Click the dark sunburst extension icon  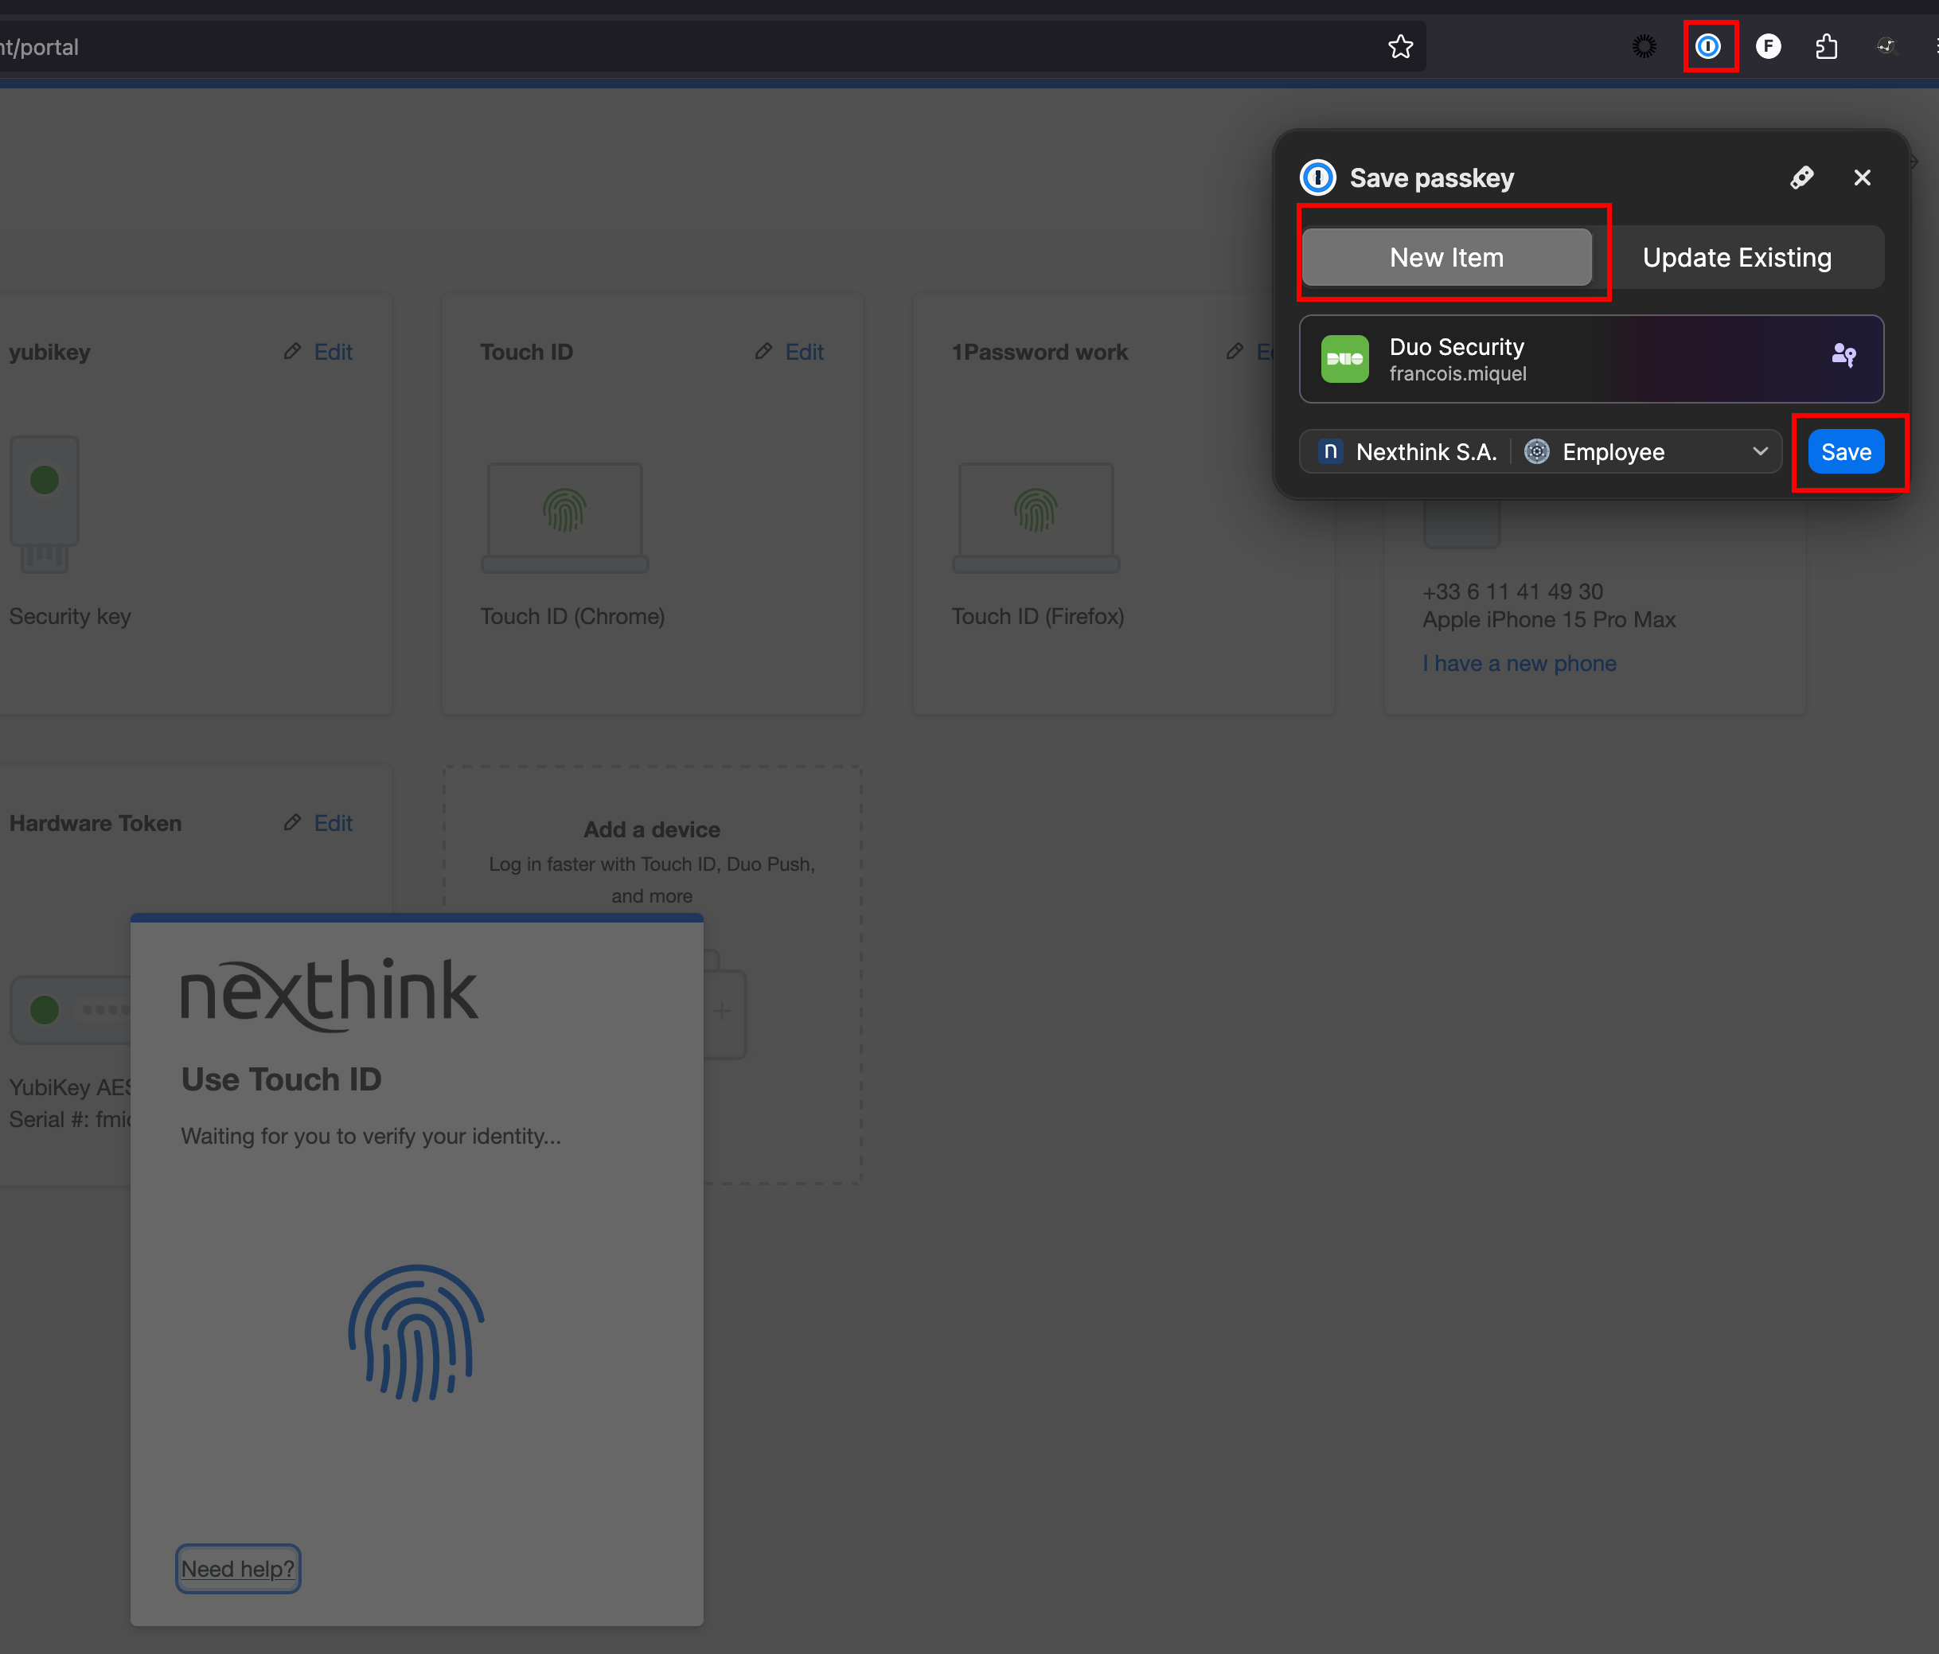click(x=1644, y=46)
